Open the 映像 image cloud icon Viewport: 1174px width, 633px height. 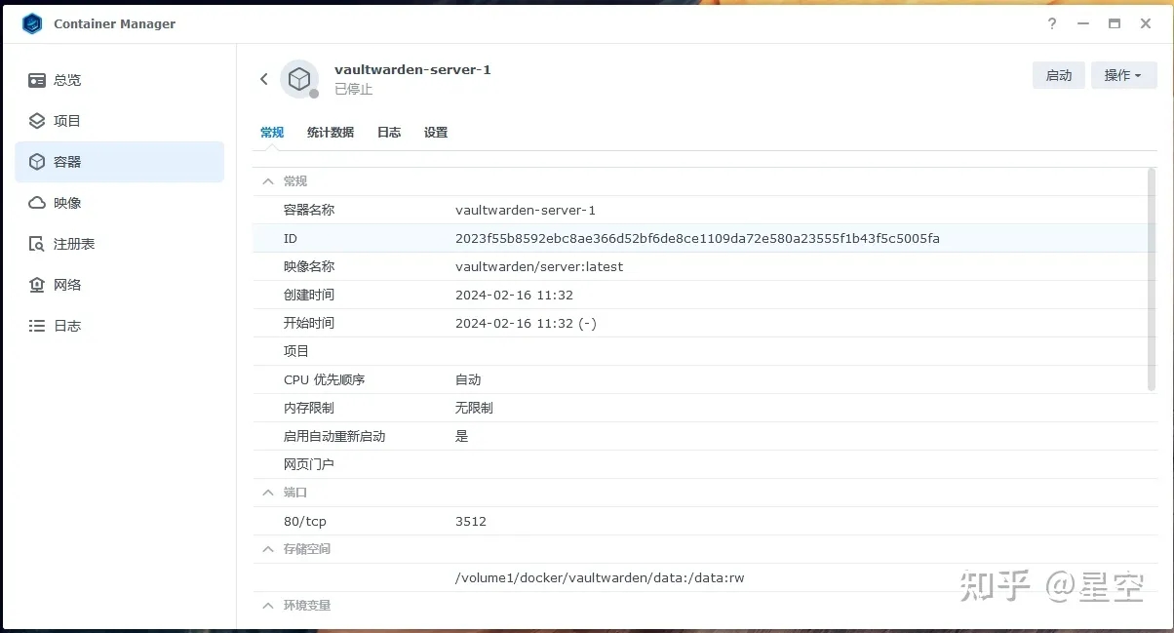(x=37, y=203)
